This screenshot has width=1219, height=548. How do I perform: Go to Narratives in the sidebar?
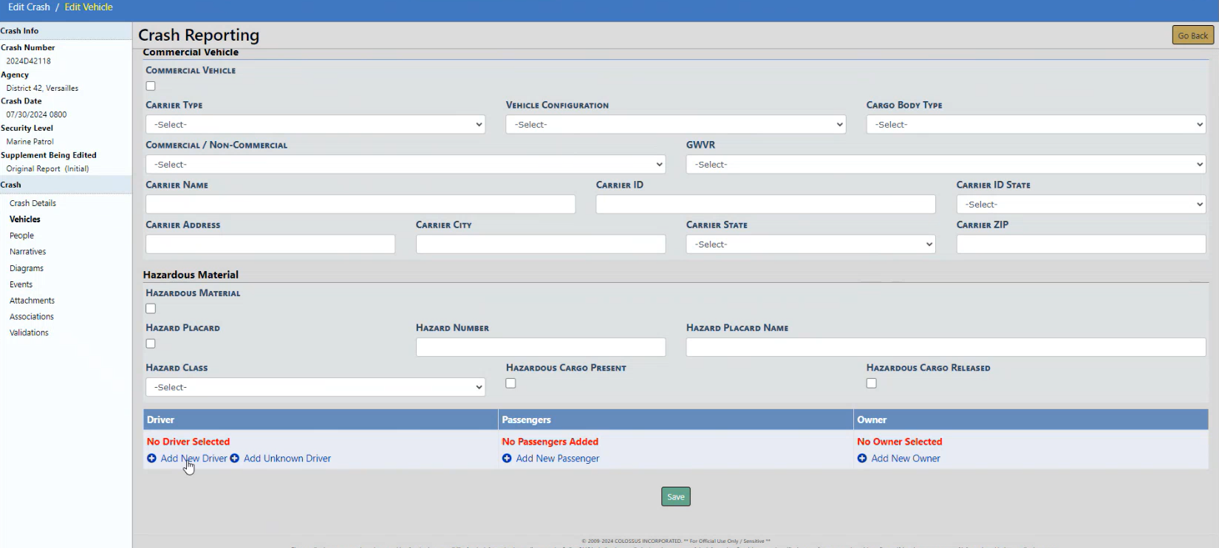27,252
